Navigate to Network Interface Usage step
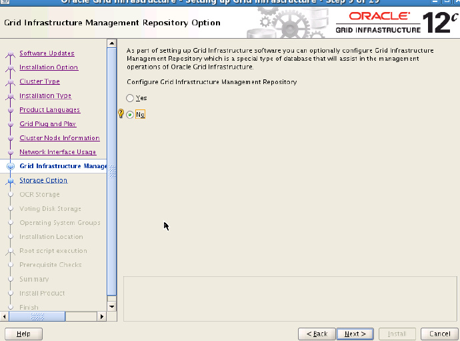Screen dimensions: 460x341 (58, 152)
